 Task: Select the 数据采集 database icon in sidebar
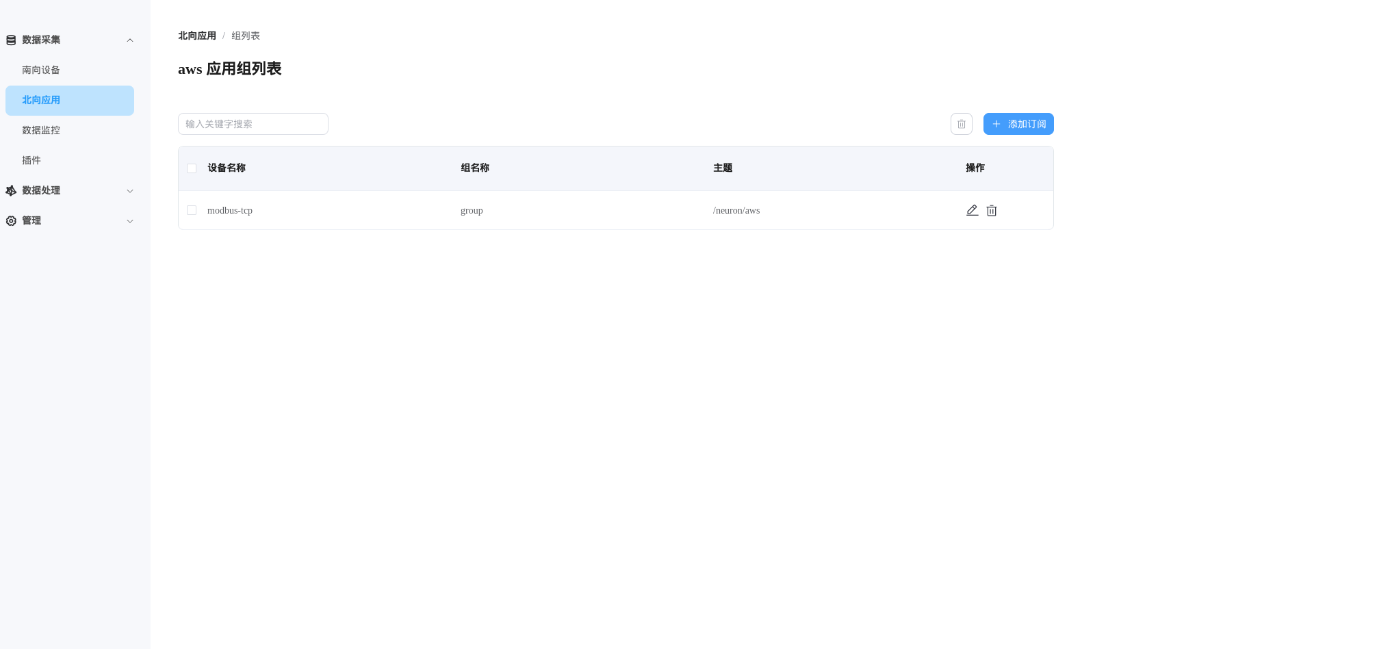click(x=10, y=40)
